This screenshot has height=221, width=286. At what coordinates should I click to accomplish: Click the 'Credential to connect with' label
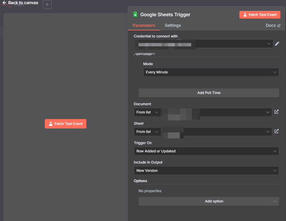(x=156, y=36)
